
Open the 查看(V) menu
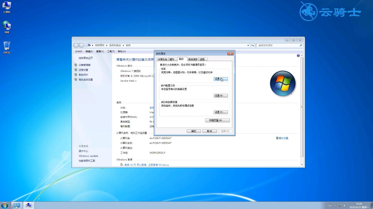click(100, 51)
